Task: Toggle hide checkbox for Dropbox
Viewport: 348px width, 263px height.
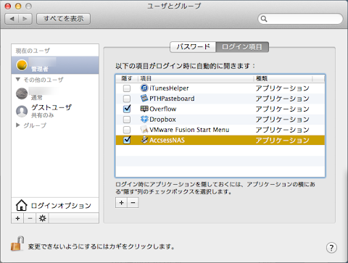Action: tap(127, 120)
